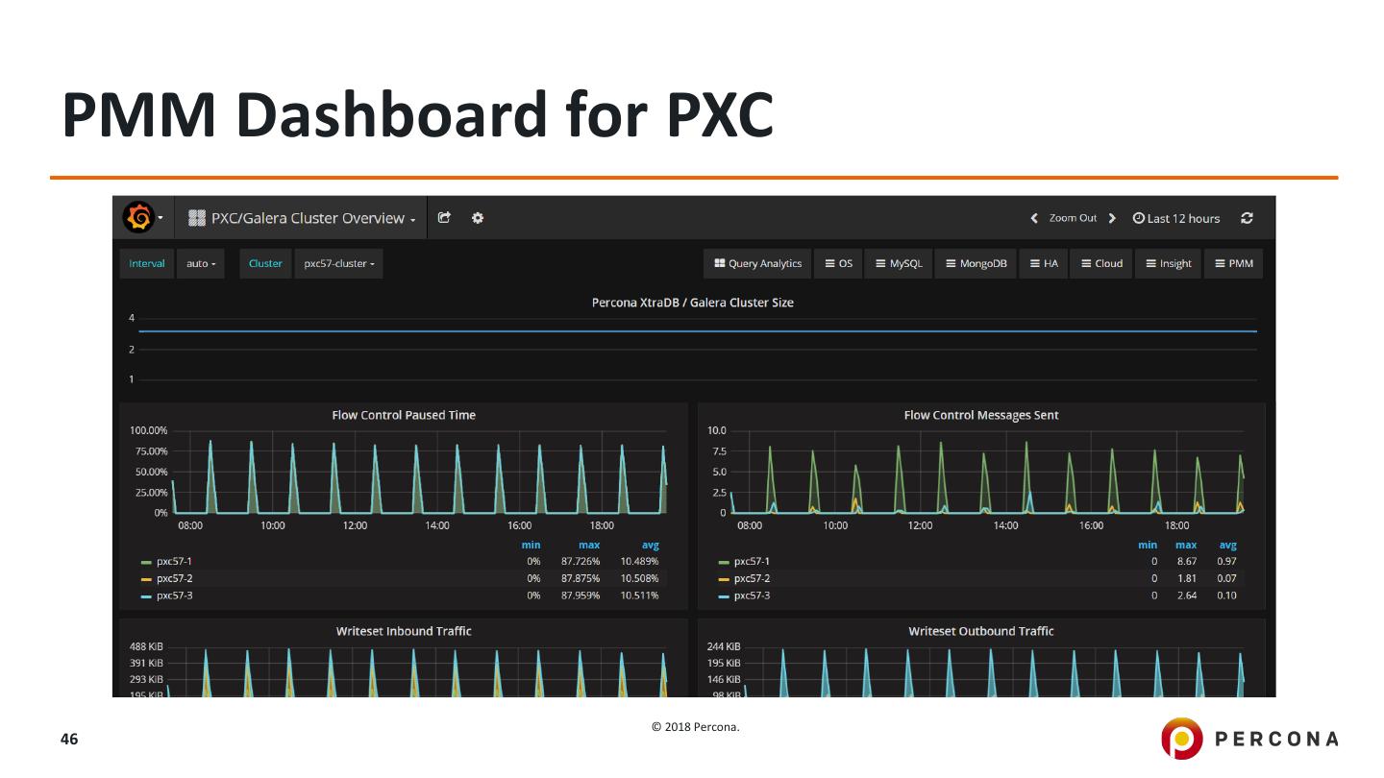
Task: Click the Percona XtraDB / Galera Cluster Size panel title
Action: point(692,303)
